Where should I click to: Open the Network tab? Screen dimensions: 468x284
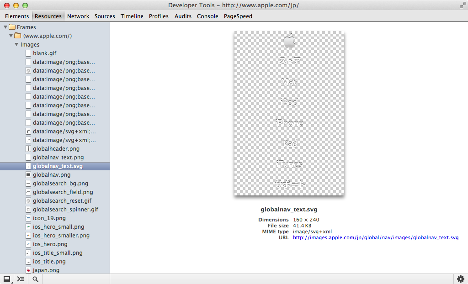(x=78, y=16)
